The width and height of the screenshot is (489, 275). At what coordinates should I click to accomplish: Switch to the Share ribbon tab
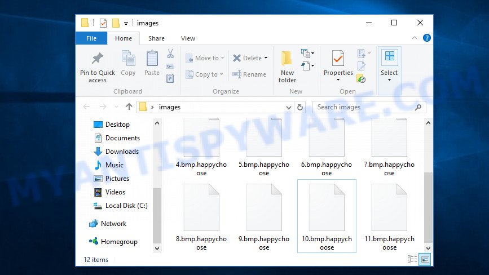[x=157, y=38]
